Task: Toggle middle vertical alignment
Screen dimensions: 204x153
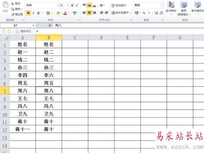Action: click(89, 5)
